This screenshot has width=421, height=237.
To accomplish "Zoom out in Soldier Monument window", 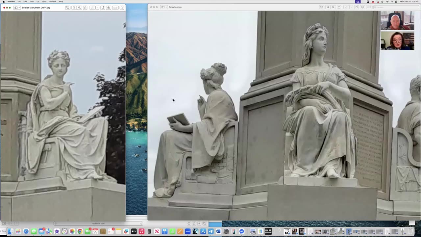I will [x=74, y=8].
